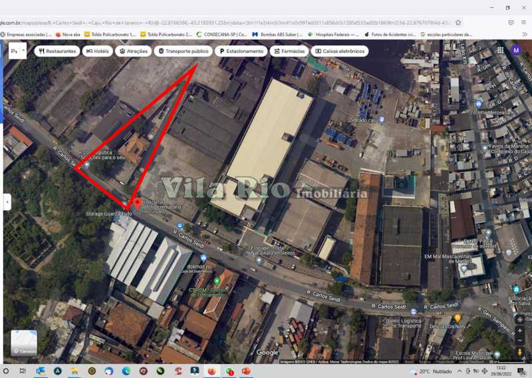Open the taskbar clock and date

coord(501,371)
